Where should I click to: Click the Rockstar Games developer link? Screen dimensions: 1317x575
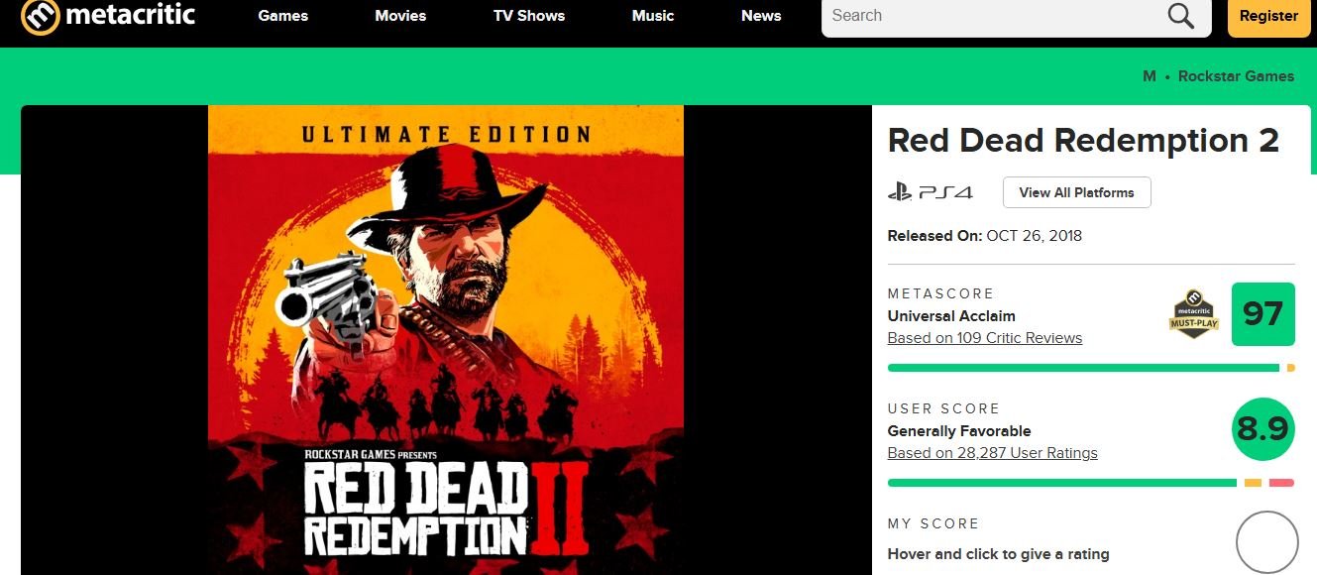pos(1236,76)
